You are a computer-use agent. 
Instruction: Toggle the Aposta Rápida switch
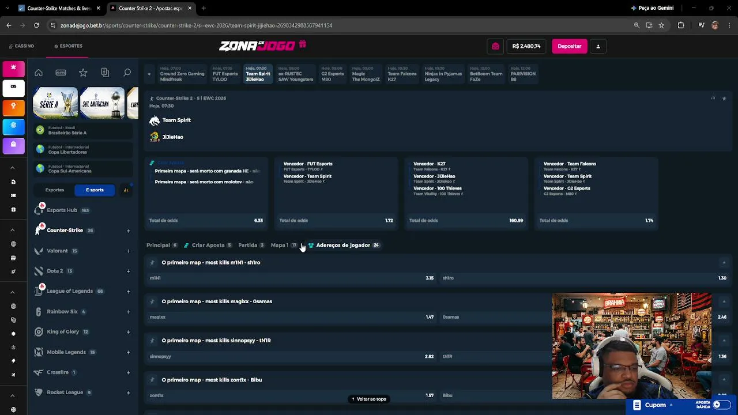pyautogui.click(x=721, y=405)
